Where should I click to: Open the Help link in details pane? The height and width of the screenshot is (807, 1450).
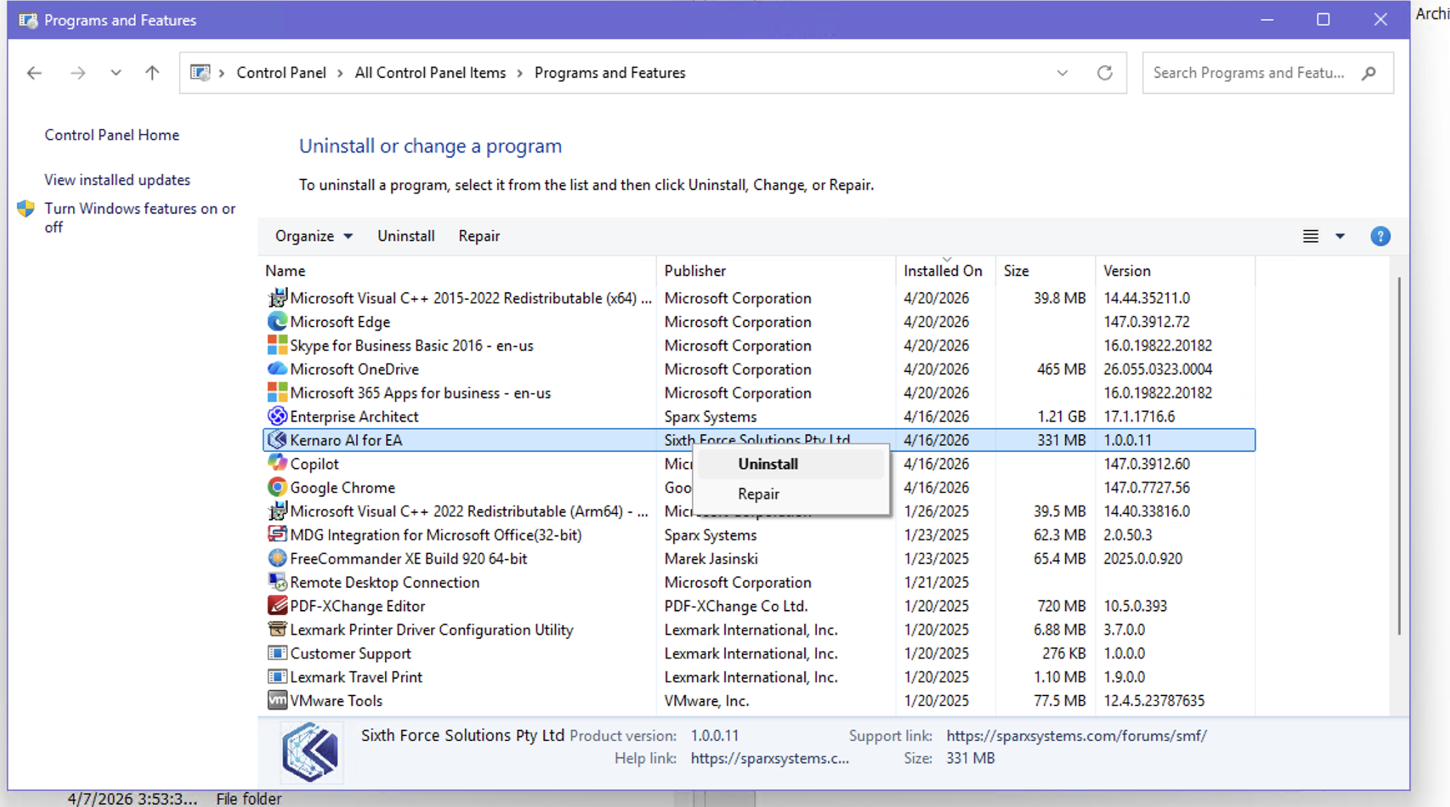[x=770, y=759]
